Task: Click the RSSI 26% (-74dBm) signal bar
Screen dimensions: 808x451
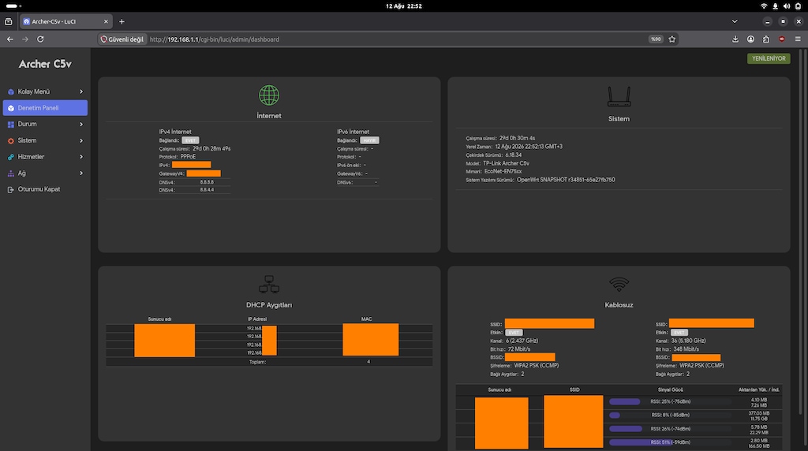Action: click(x=670, y=429)
